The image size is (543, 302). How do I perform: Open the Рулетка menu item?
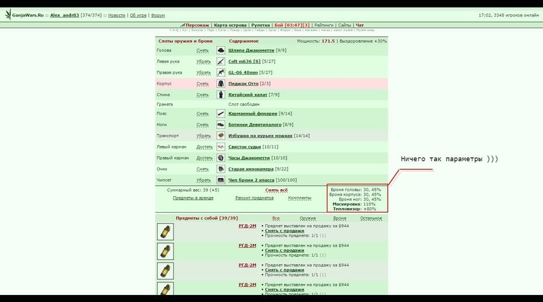click(260, 25)
